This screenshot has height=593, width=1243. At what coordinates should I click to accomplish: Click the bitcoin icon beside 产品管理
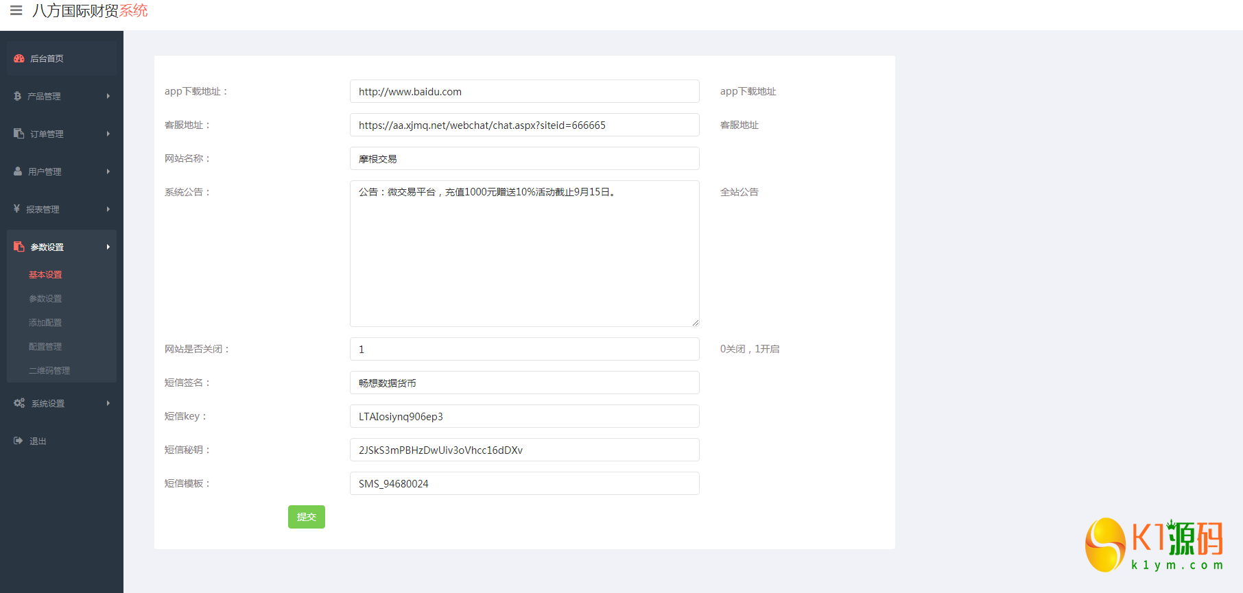point(17,96)
